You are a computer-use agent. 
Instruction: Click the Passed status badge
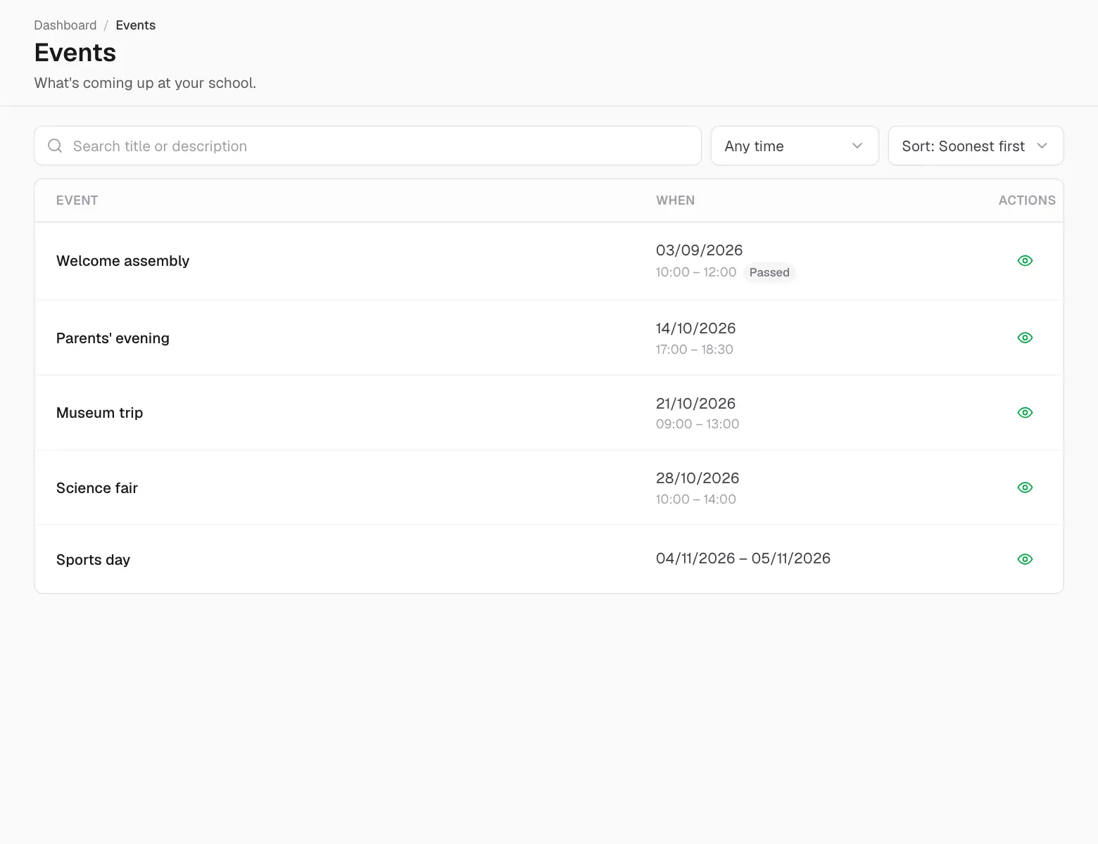pos(769,272)
